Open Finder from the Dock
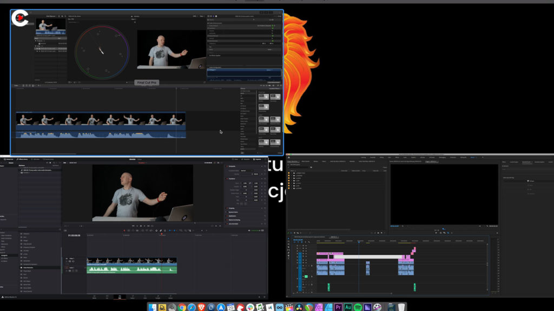Image resolution: width=554 pixels, height=311 pixels. click(x=152, y=307)
